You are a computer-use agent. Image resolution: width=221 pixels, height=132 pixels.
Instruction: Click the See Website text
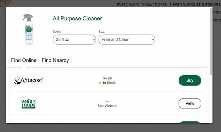point(107,106)
